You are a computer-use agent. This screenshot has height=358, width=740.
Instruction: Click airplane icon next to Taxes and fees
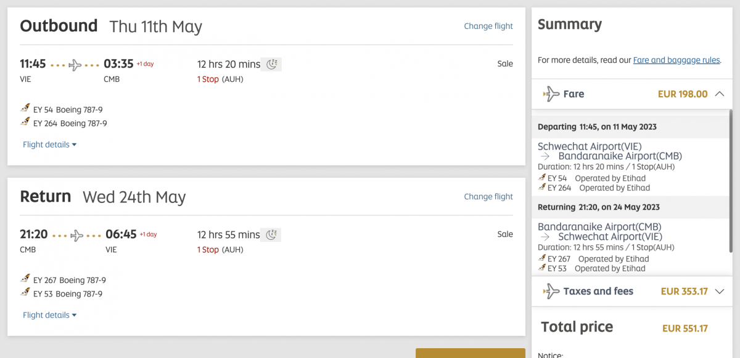point(551,292)
